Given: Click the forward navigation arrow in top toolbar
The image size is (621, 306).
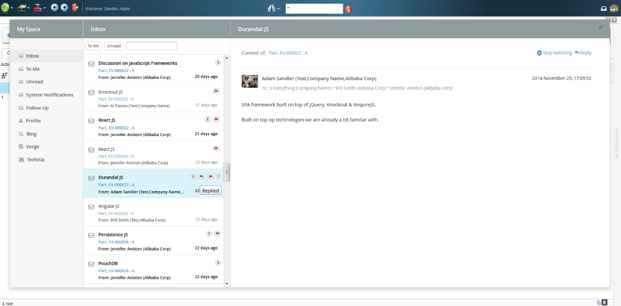Looking at the screenshot, I should pyautogui.click(x=64, y=8).
